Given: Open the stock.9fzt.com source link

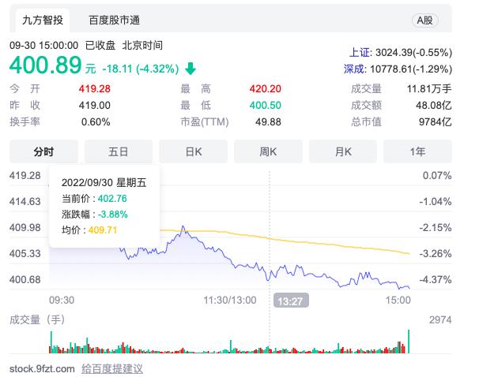Looking at the screenshot, I should pyautogui.click(x=43, y=368).
